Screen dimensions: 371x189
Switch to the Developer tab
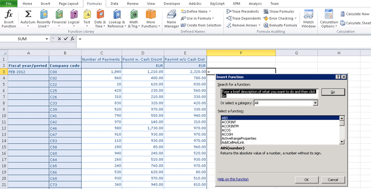click(x=172, y=3)
